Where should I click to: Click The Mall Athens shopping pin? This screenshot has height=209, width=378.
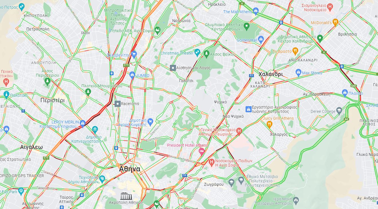click(256, 12)
